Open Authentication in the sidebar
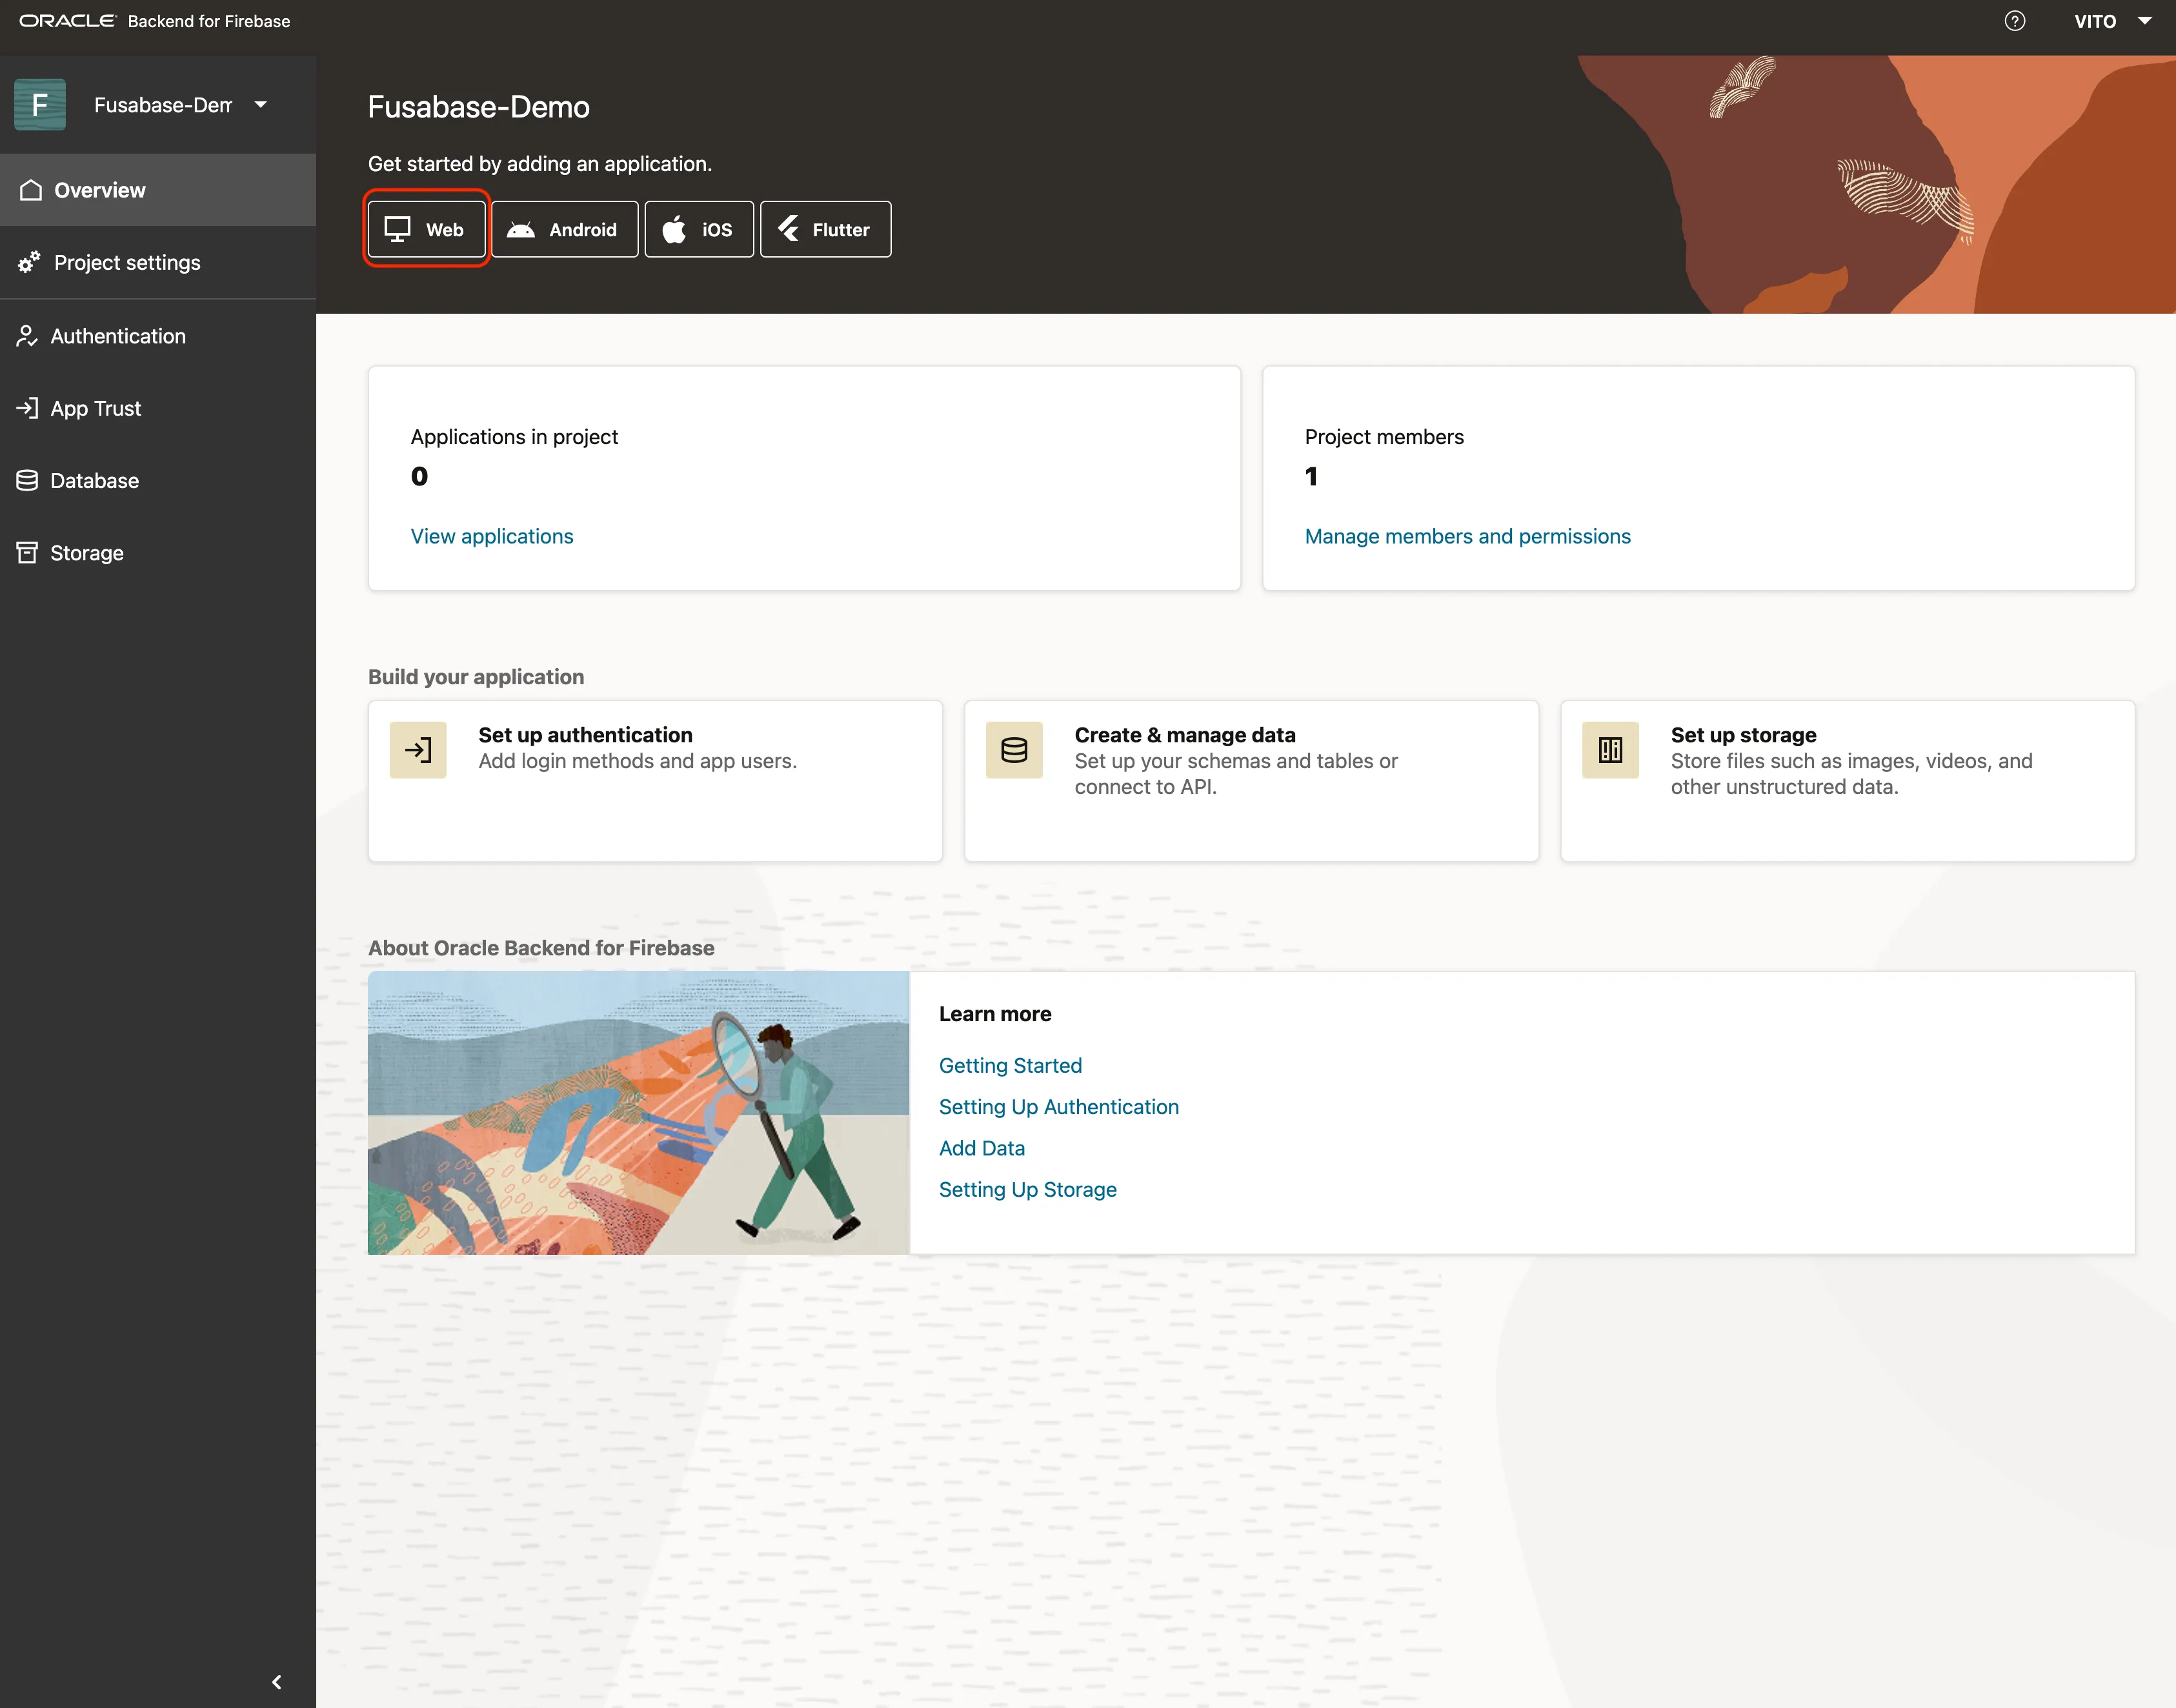2176x1708 pixels. click(x=158, y=336)
